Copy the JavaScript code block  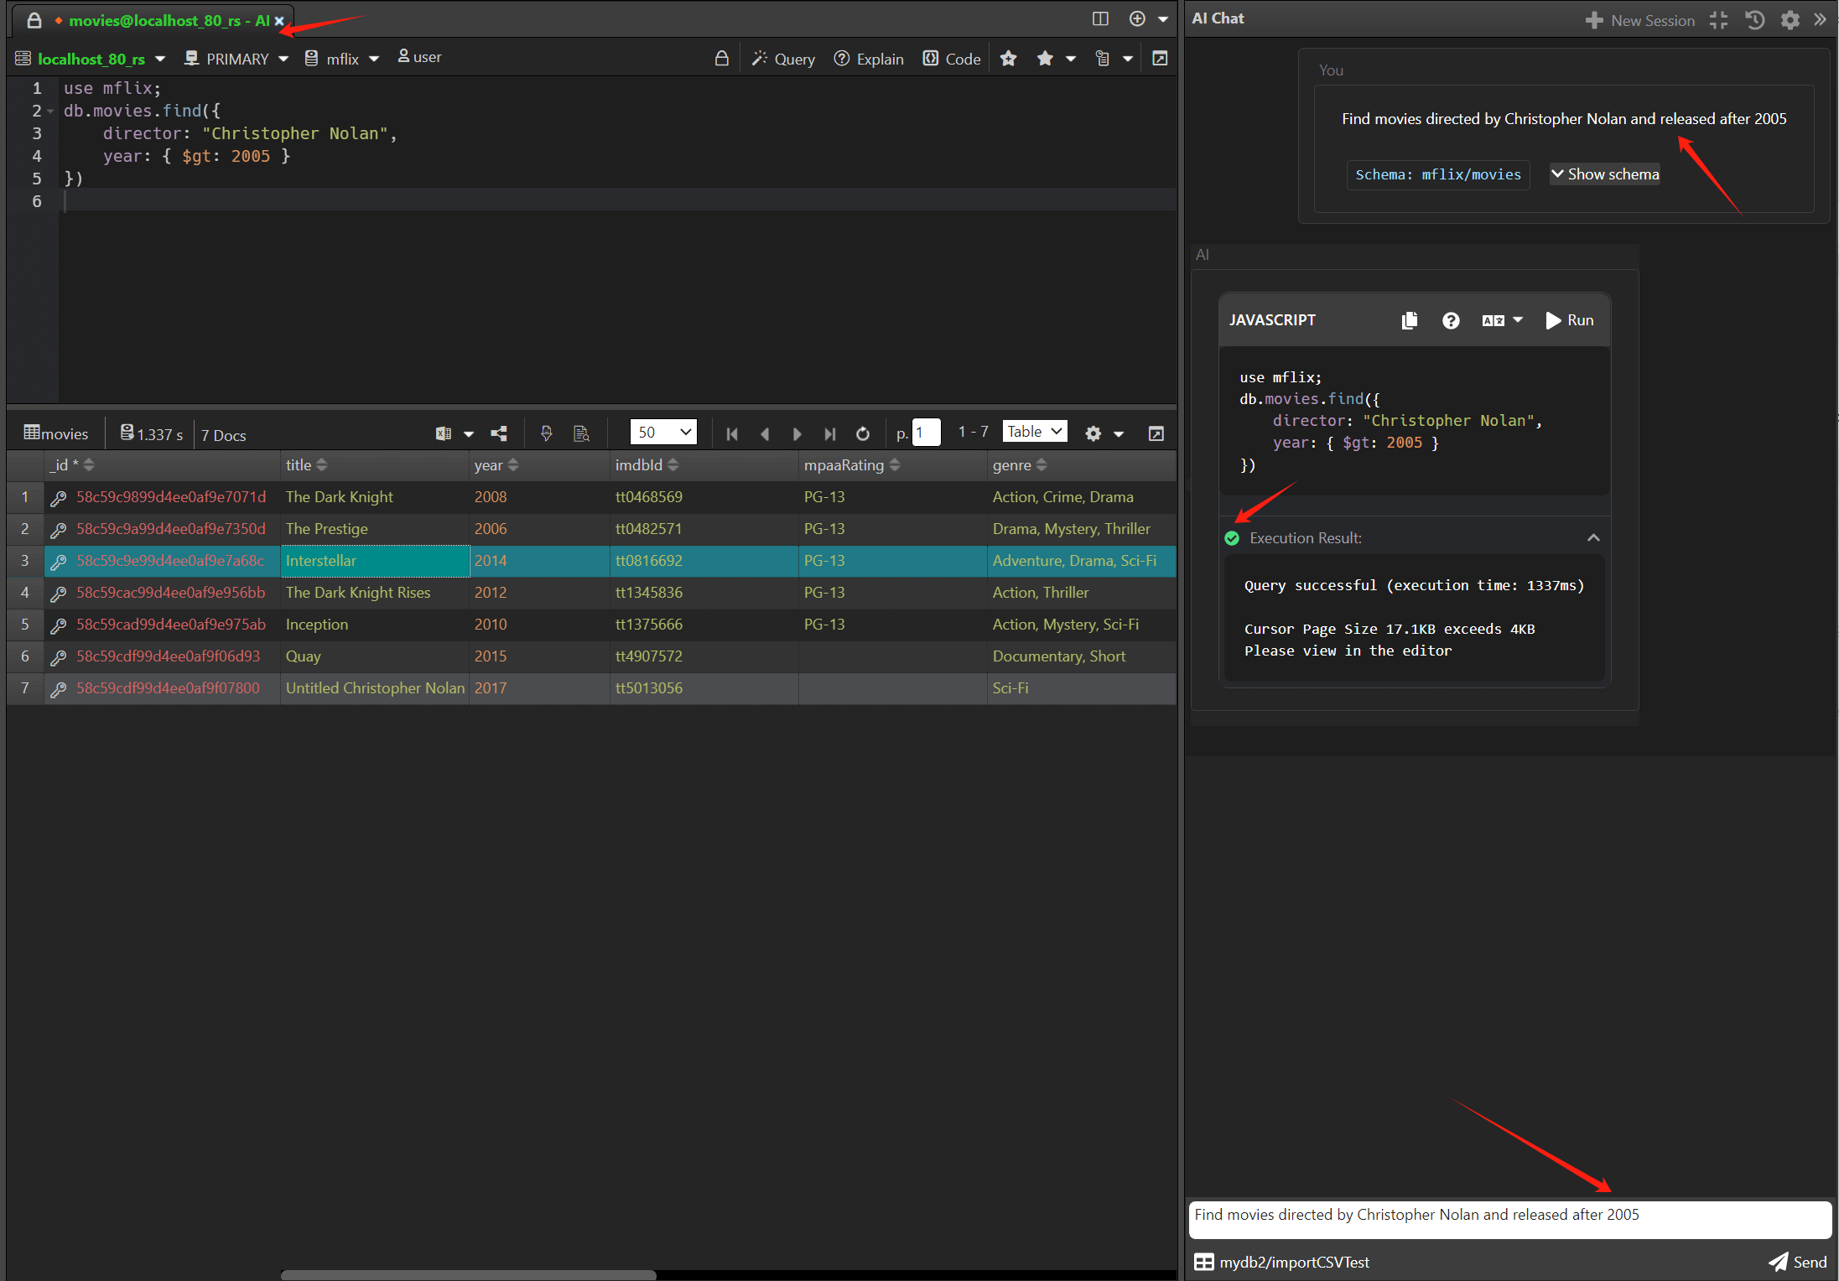coord(1409,320)
